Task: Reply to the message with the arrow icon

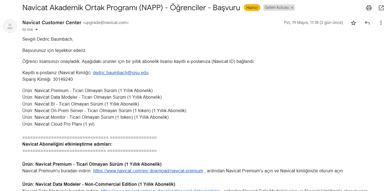Action: [367, 23]
